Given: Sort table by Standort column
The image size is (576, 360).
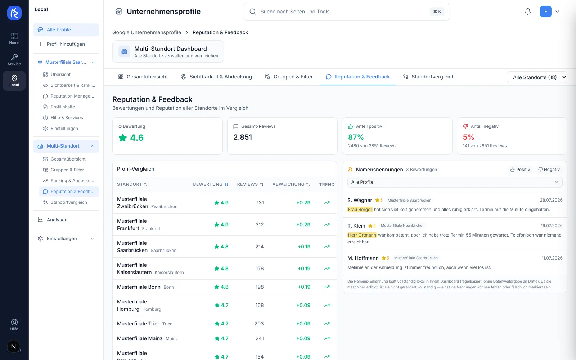Looking at the screenshot, I should tap(132, 184).
